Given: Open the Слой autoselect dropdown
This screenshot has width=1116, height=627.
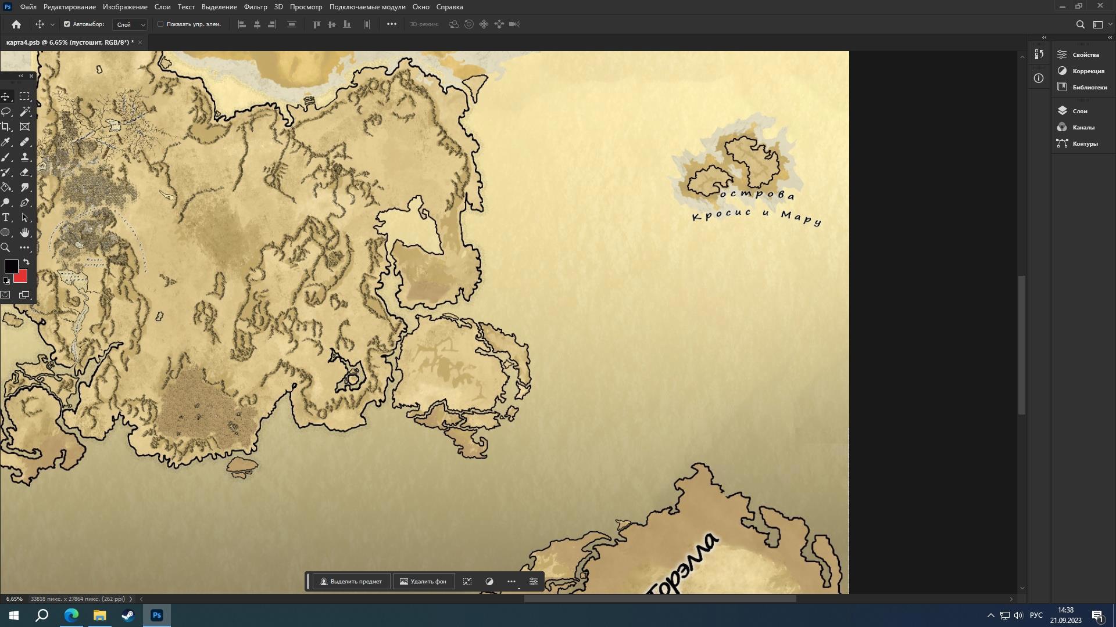Looking at the screenshot, I should pyautogui.click(x=130, y=24).
